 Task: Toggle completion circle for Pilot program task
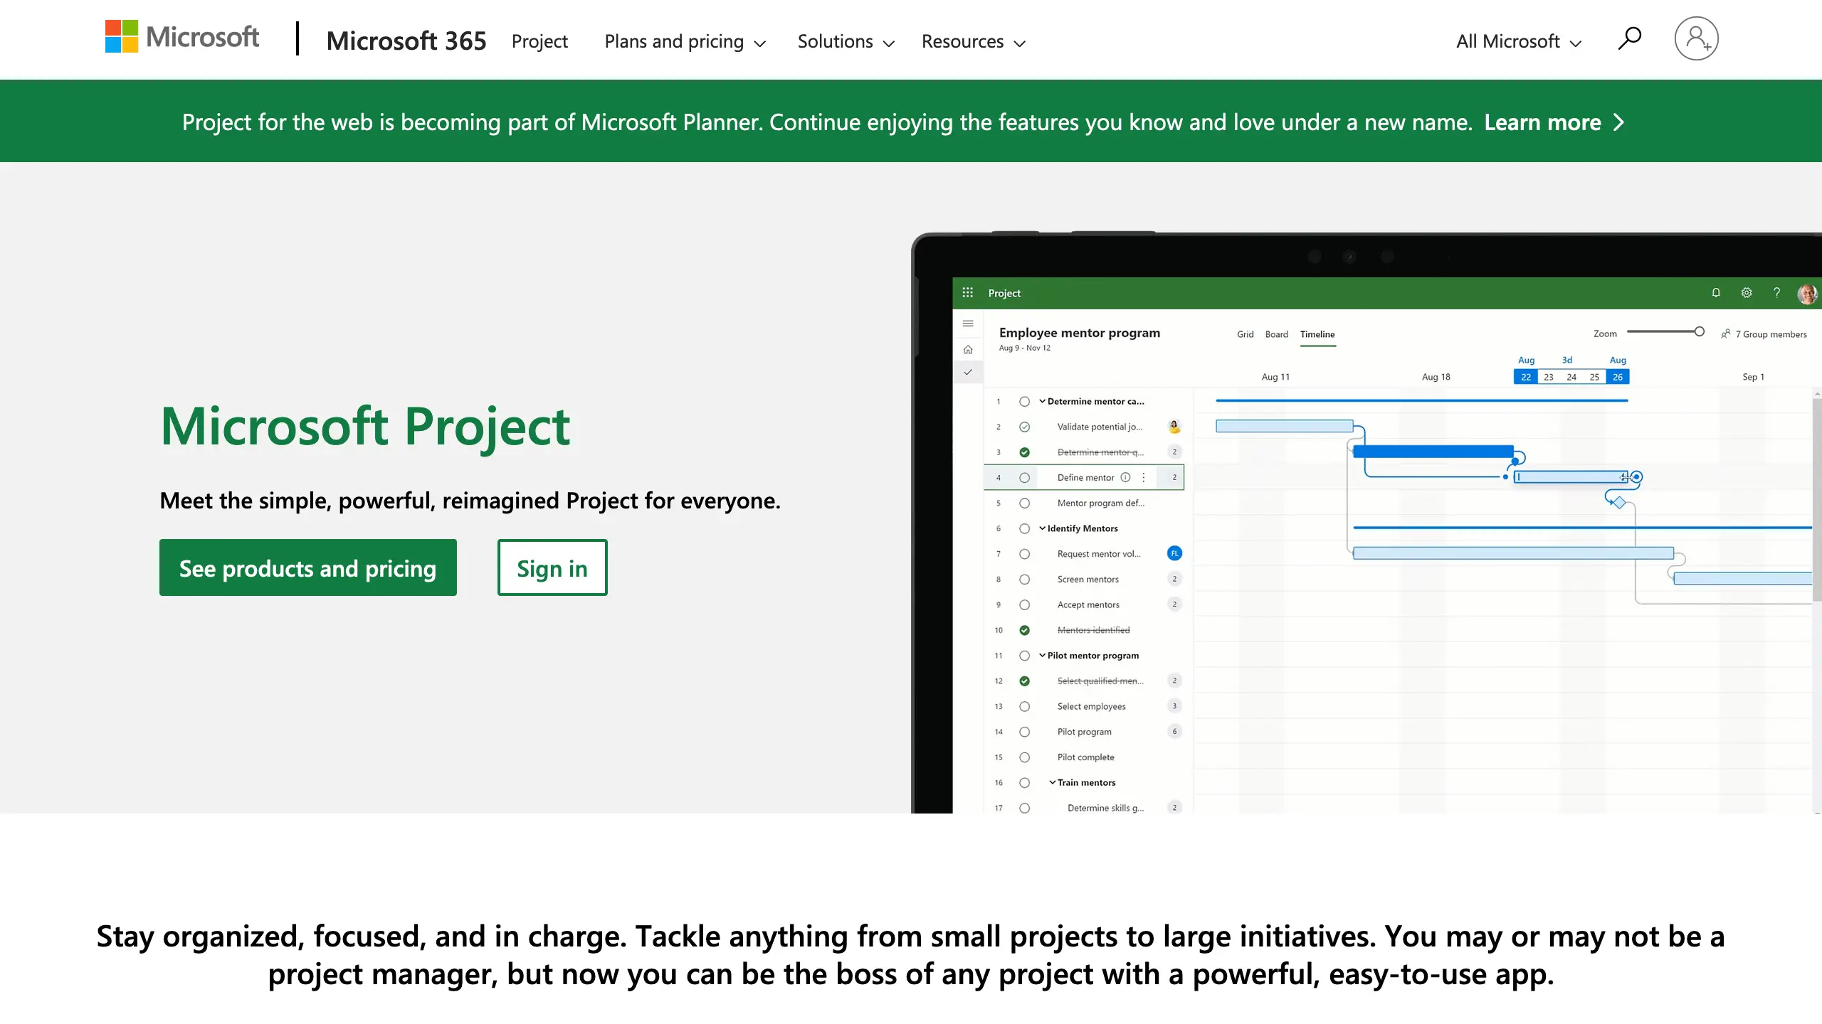click(x=1024, y=732)
